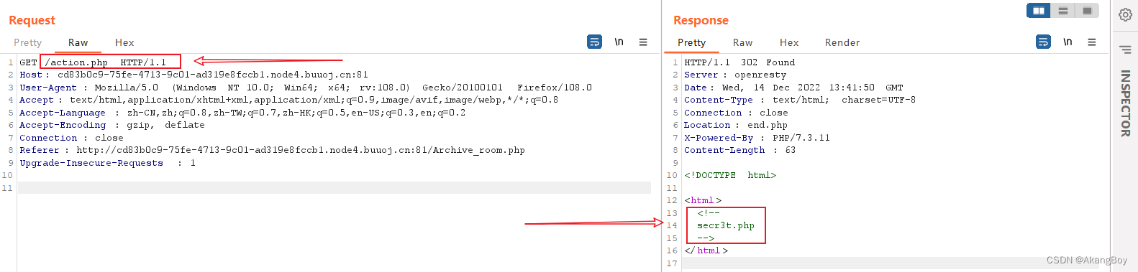Expand the Inspector side panel
This screenshot has width=1138, height=272.
(1125, 103)
